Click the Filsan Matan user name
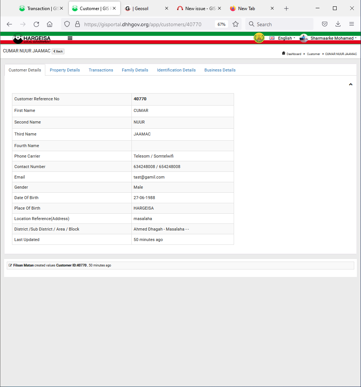361x387 pixels. (x=24, y=265)
